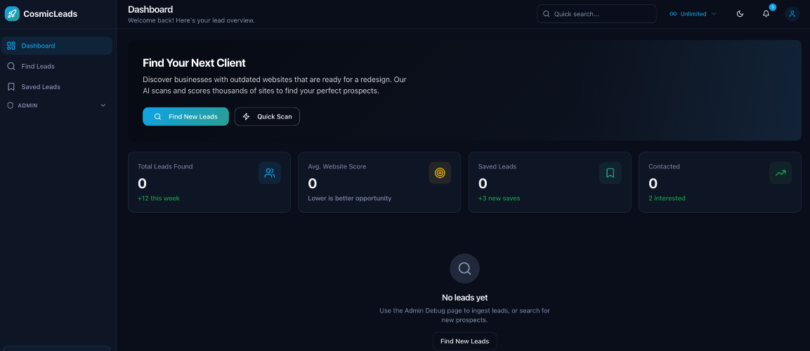Click the Total Leads Found people icon
Screen dimensions: 810x351
click(270, 173)
